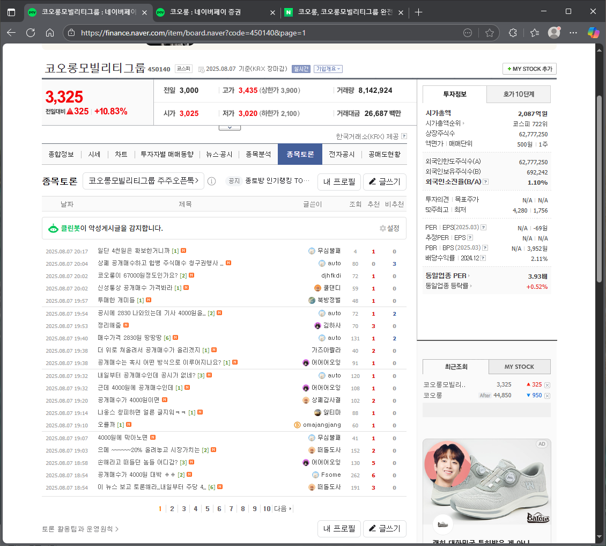Close the 코오롱 네이버페이 증권 tab
Image resolution: width=606 pixels, height=546 pixels.
point(272,12)
